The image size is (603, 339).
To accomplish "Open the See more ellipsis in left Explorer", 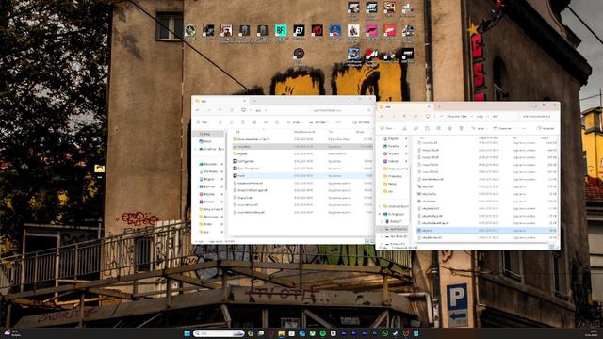I will [339, 122].
